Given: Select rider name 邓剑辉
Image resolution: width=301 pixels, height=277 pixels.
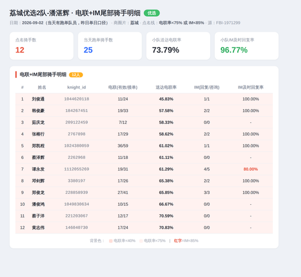Looking at the screenshot, I should 38,181.
